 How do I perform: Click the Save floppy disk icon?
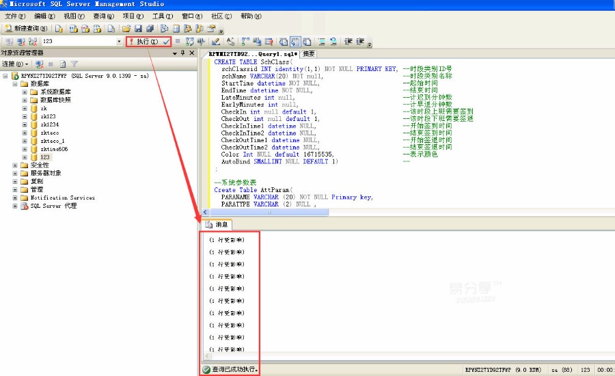point(138,28)
